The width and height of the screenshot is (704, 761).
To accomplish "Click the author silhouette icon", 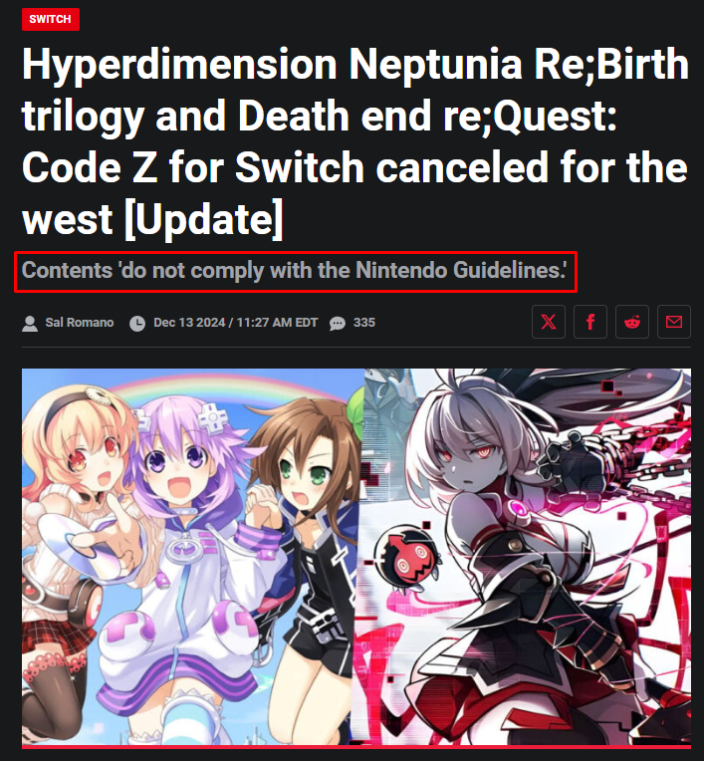I will pyautogui.click(x=30, y=324).
